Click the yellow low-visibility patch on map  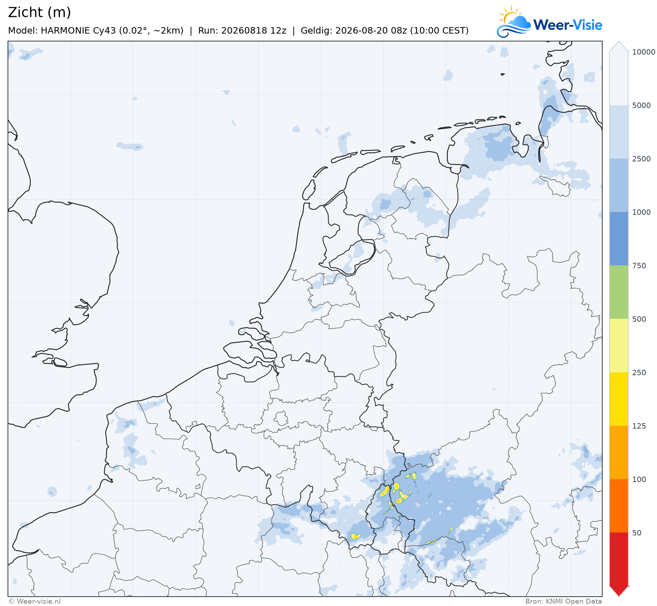tap(385, 491)
